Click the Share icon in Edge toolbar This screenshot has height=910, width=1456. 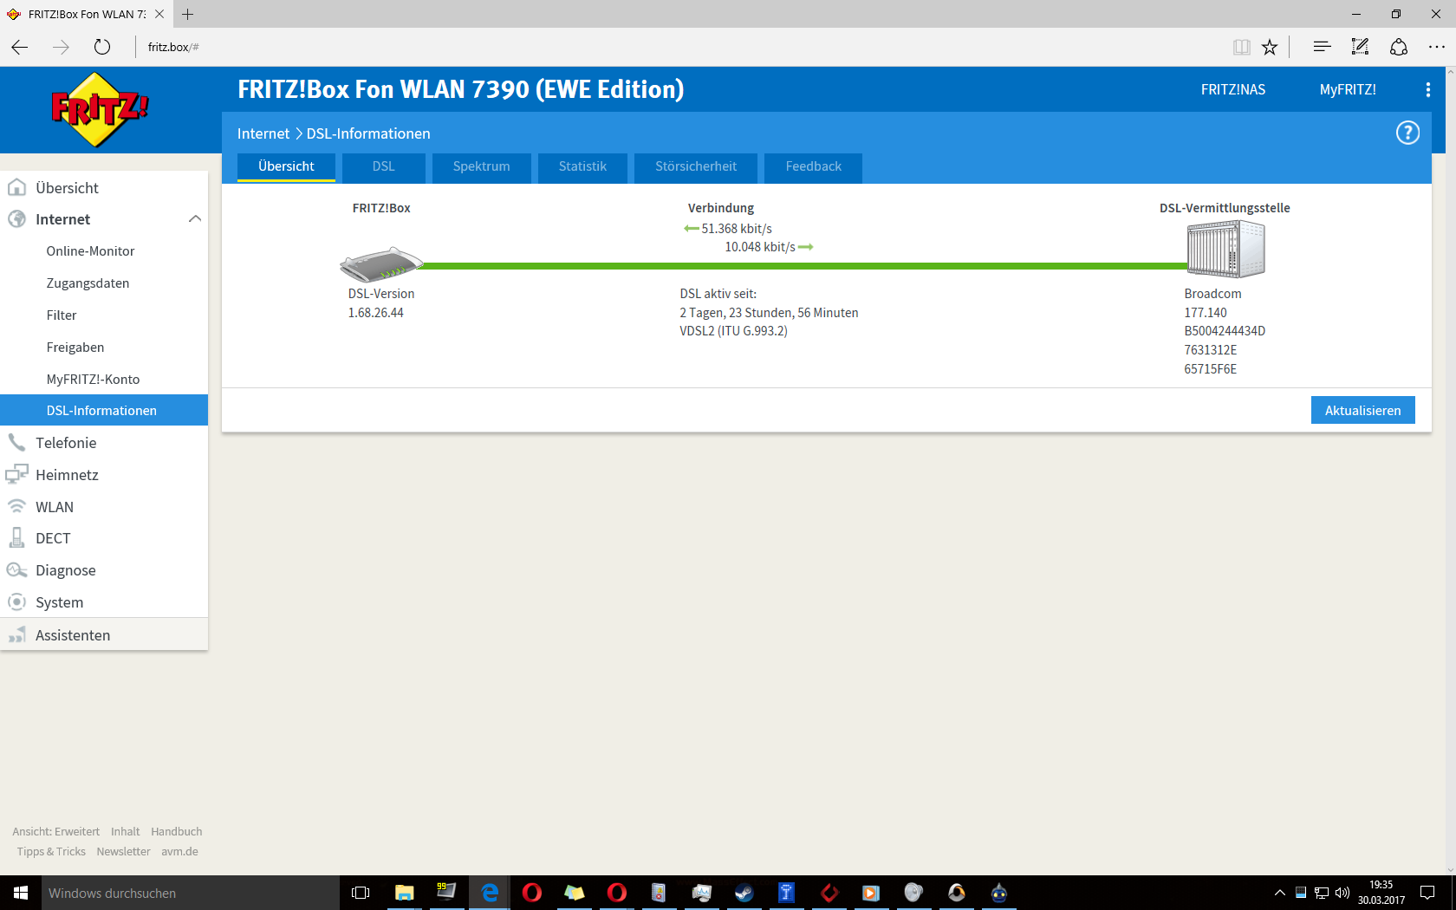[1399, 47]
